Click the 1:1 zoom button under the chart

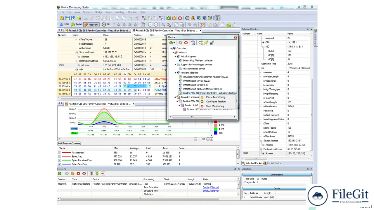203,139
